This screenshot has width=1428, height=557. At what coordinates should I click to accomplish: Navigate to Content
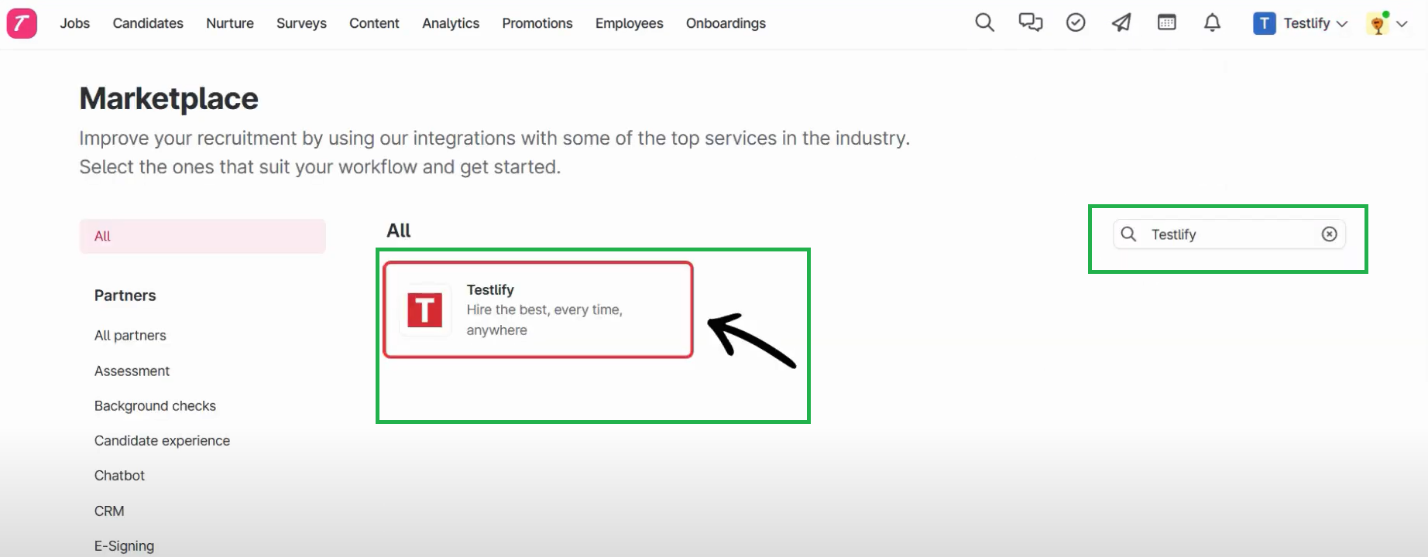[x=374, y=23]
